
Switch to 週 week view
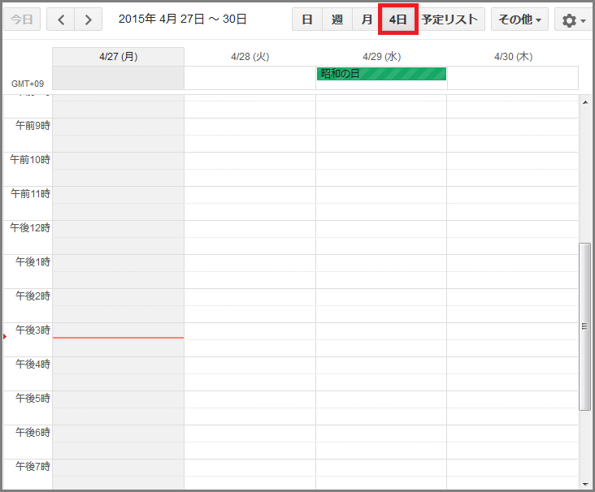point(337,19)
